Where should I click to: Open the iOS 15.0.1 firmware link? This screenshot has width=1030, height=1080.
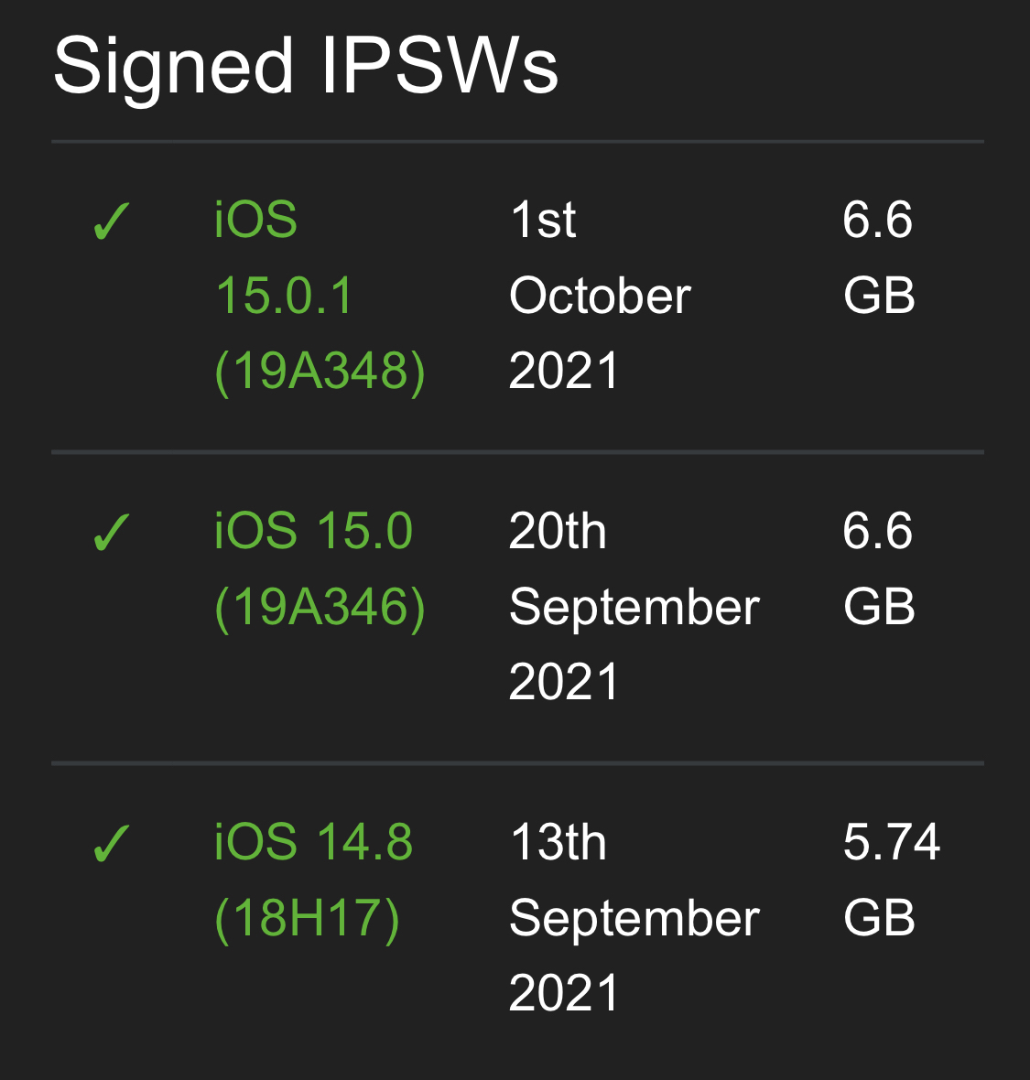coord(320,296)
